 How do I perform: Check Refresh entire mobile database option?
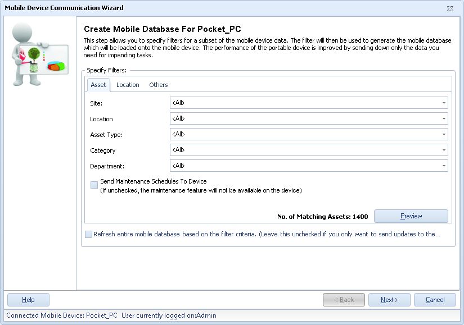88,235
